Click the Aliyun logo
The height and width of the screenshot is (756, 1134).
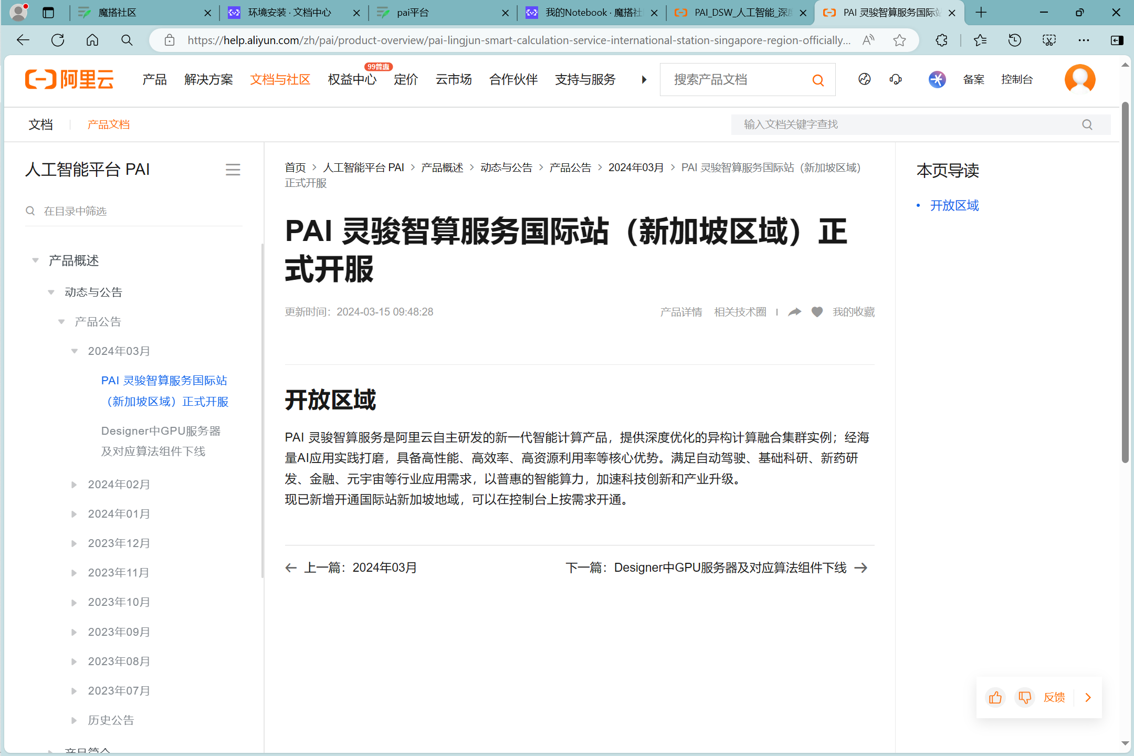(69, 79)
